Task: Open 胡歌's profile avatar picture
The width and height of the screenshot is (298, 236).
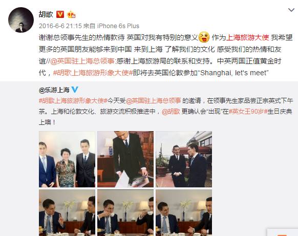Action: (x=21, y=20)
